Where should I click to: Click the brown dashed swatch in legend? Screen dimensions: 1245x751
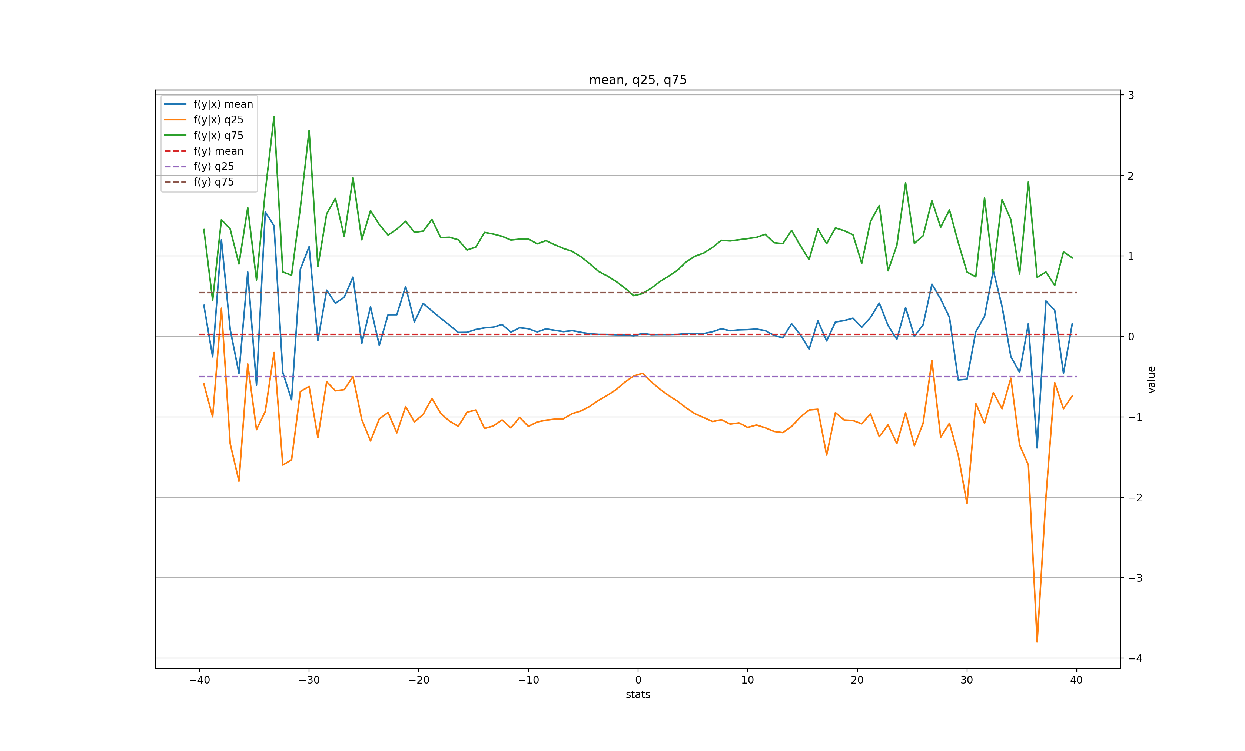click(175, 182)
